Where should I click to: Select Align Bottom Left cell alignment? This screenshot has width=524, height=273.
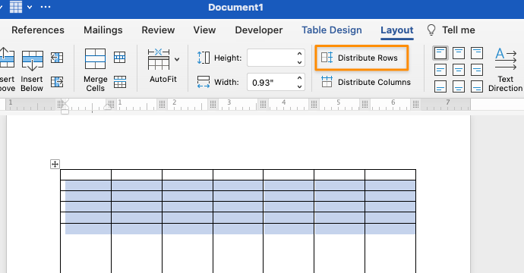[x=440, y=86]
